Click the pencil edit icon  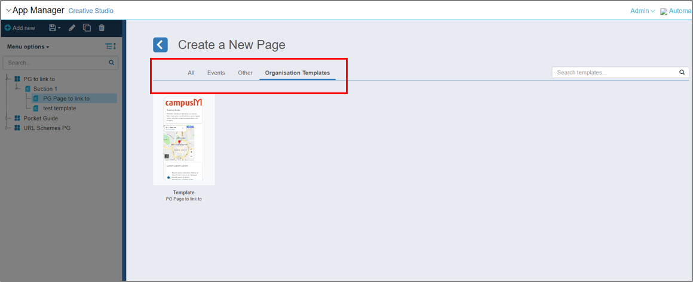click(x=72, y=28)
